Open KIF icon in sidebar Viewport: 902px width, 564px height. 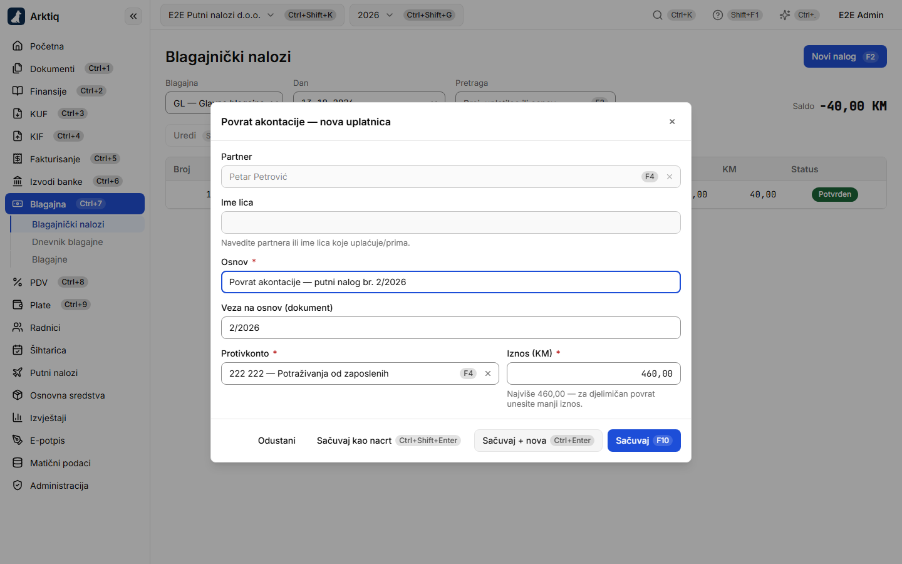(x=18, y=136)
